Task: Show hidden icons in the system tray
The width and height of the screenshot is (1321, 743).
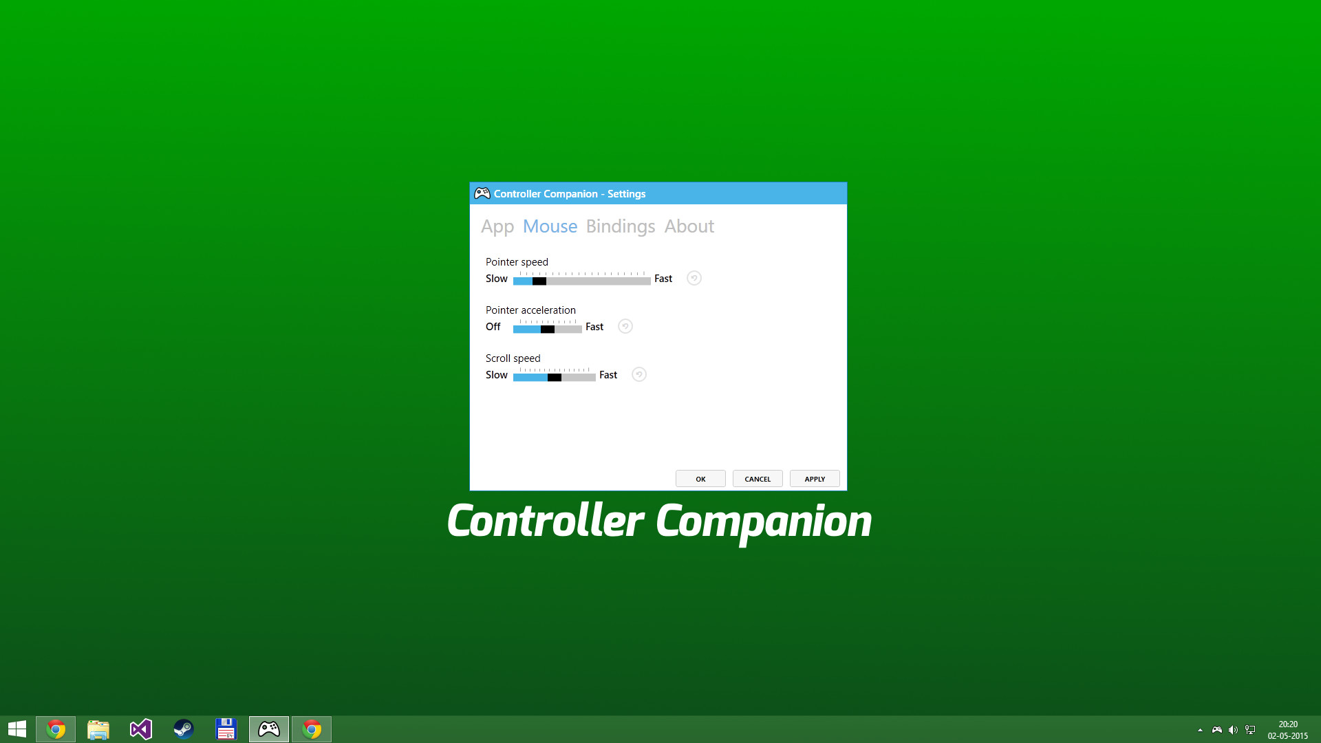Action: click(x=1200, y=730)
